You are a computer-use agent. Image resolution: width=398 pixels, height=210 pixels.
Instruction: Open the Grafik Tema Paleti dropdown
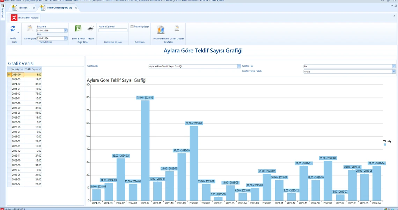click(394, 72)
